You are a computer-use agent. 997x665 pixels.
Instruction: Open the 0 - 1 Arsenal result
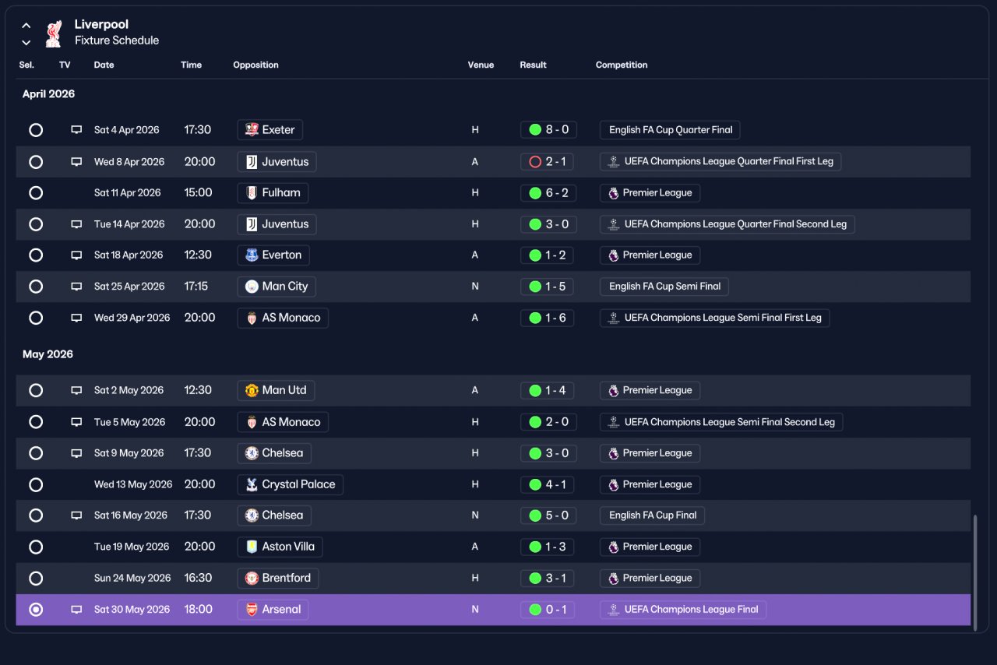548,610
